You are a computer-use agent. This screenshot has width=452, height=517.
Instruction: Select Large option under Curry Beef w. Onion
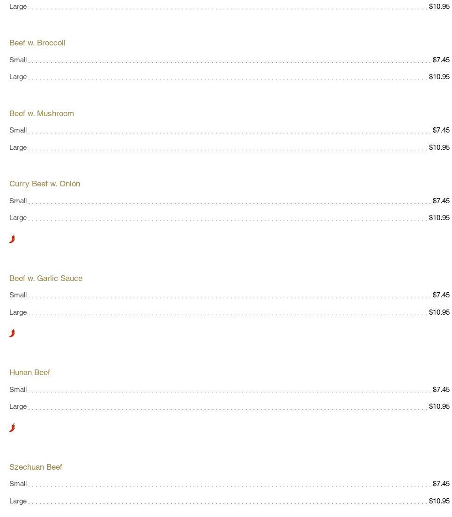coord(18,218)
